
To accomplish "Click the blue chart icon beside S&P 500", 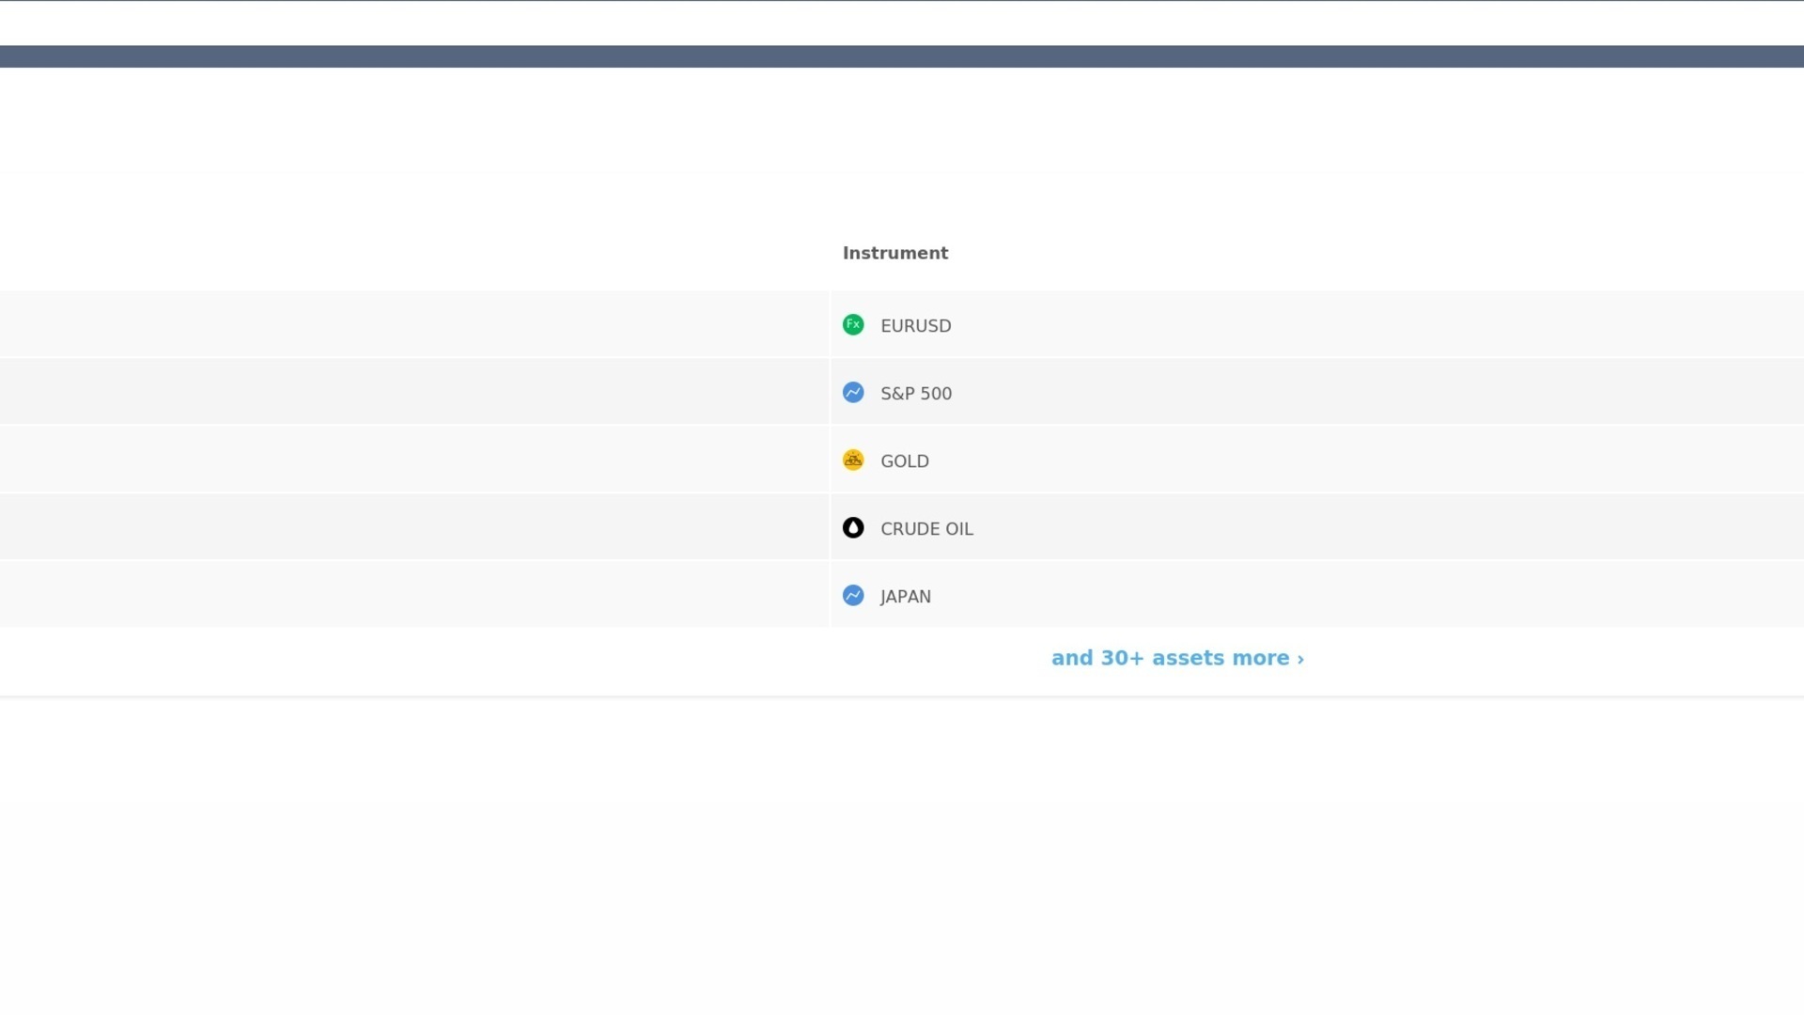I will coord(853,393).
